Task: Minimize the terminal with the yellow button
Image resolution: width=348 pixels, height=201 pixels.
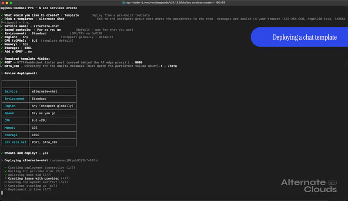Action: [x=7, y=3]
